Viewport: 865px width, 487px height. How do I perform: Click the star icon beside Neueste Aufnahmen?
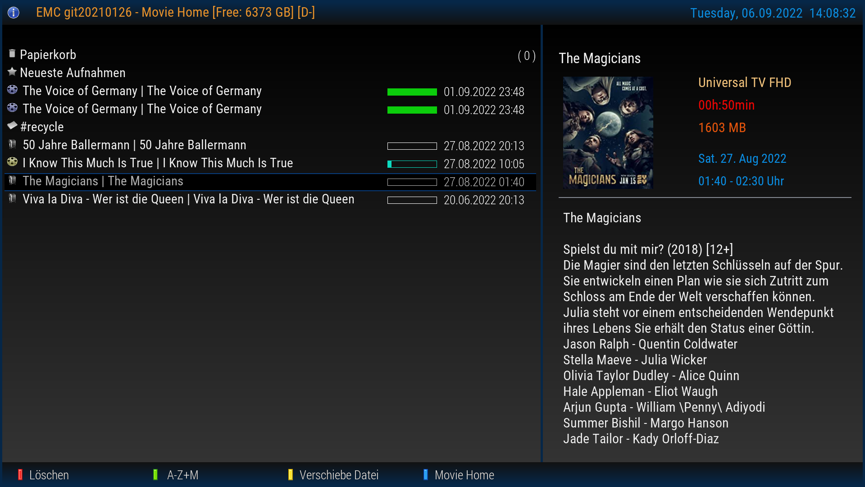(12, 72)
